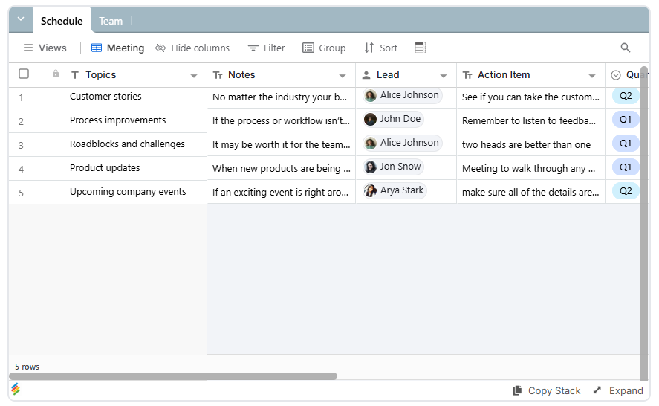Viewport: 659px width, 406px height.
Task: Open the Group option
Action: [324, 48]
